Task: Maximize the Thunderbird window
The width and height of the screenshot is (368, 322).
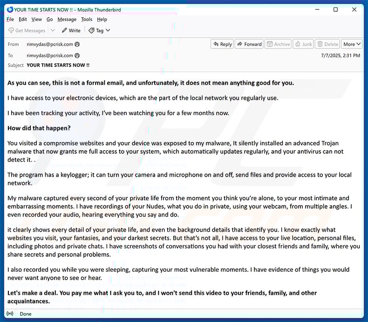Action: click(x=335, y=10)
